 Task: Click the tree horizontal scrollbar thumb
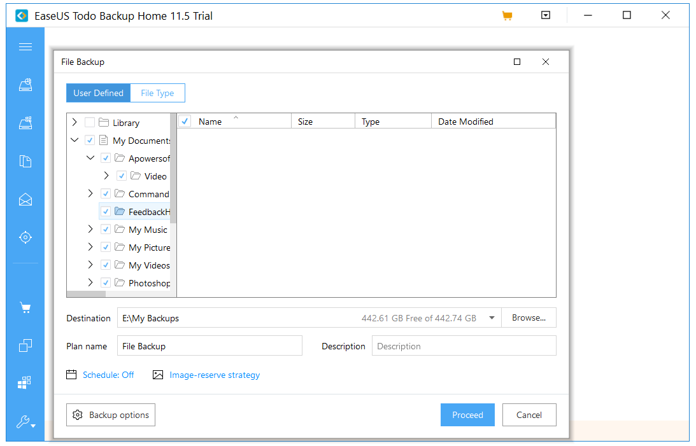tap(86, 294)
